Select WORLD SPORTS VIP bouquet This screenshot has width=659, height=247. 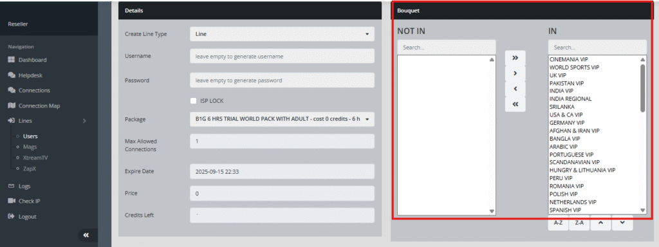click(574, 67)
